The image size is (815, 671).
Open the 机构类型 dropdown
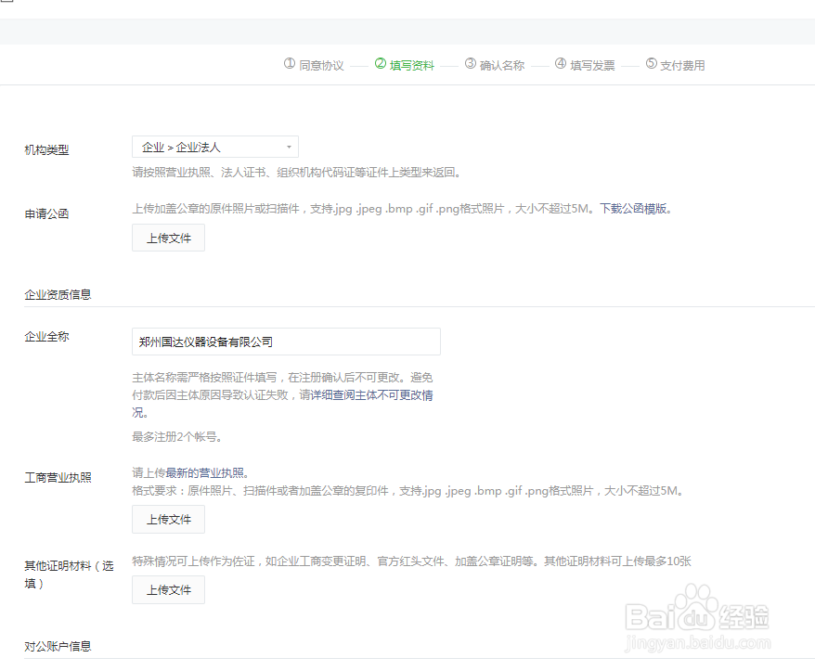coord(214,146)
